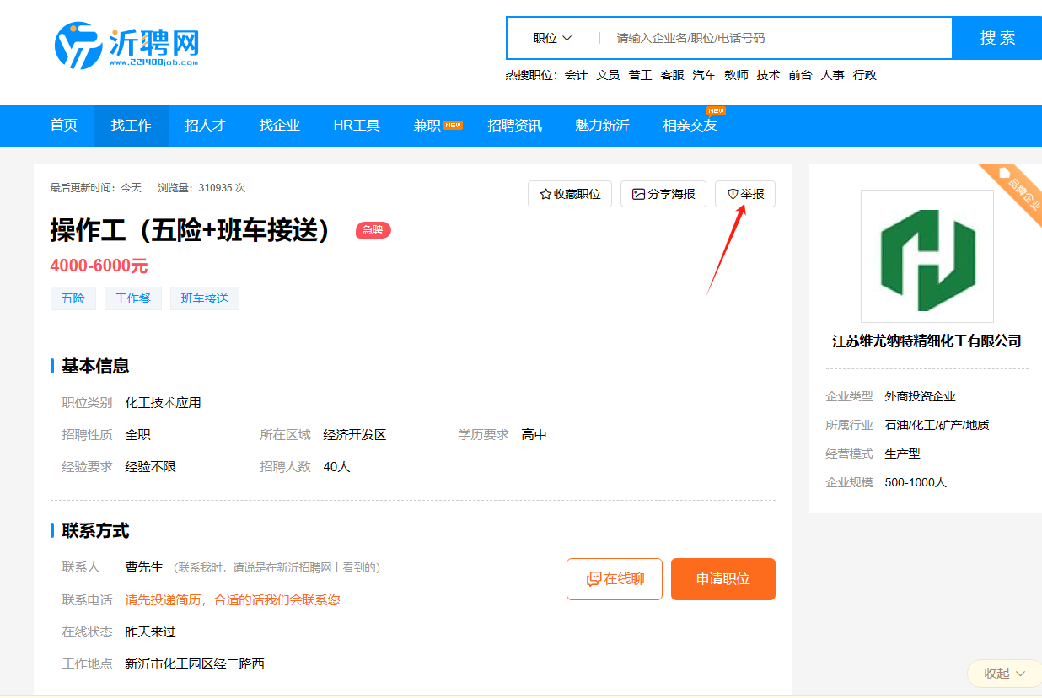Viewport: 1042px width, 698px height.
Task: Open the 兼职 part-time jobs menu
Action: click(427, 126)
